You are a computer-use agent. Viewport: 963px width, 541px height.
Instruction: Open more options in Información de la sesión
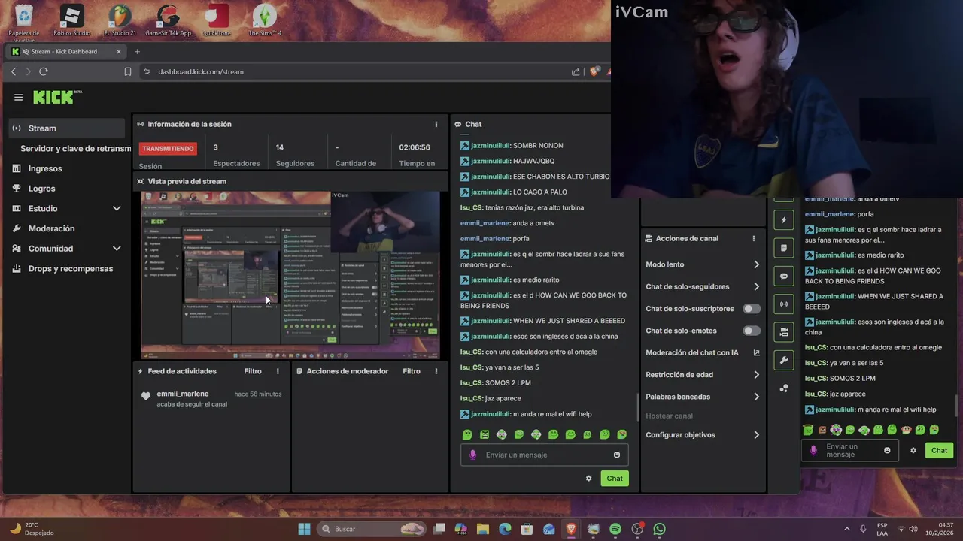point(436,124)
